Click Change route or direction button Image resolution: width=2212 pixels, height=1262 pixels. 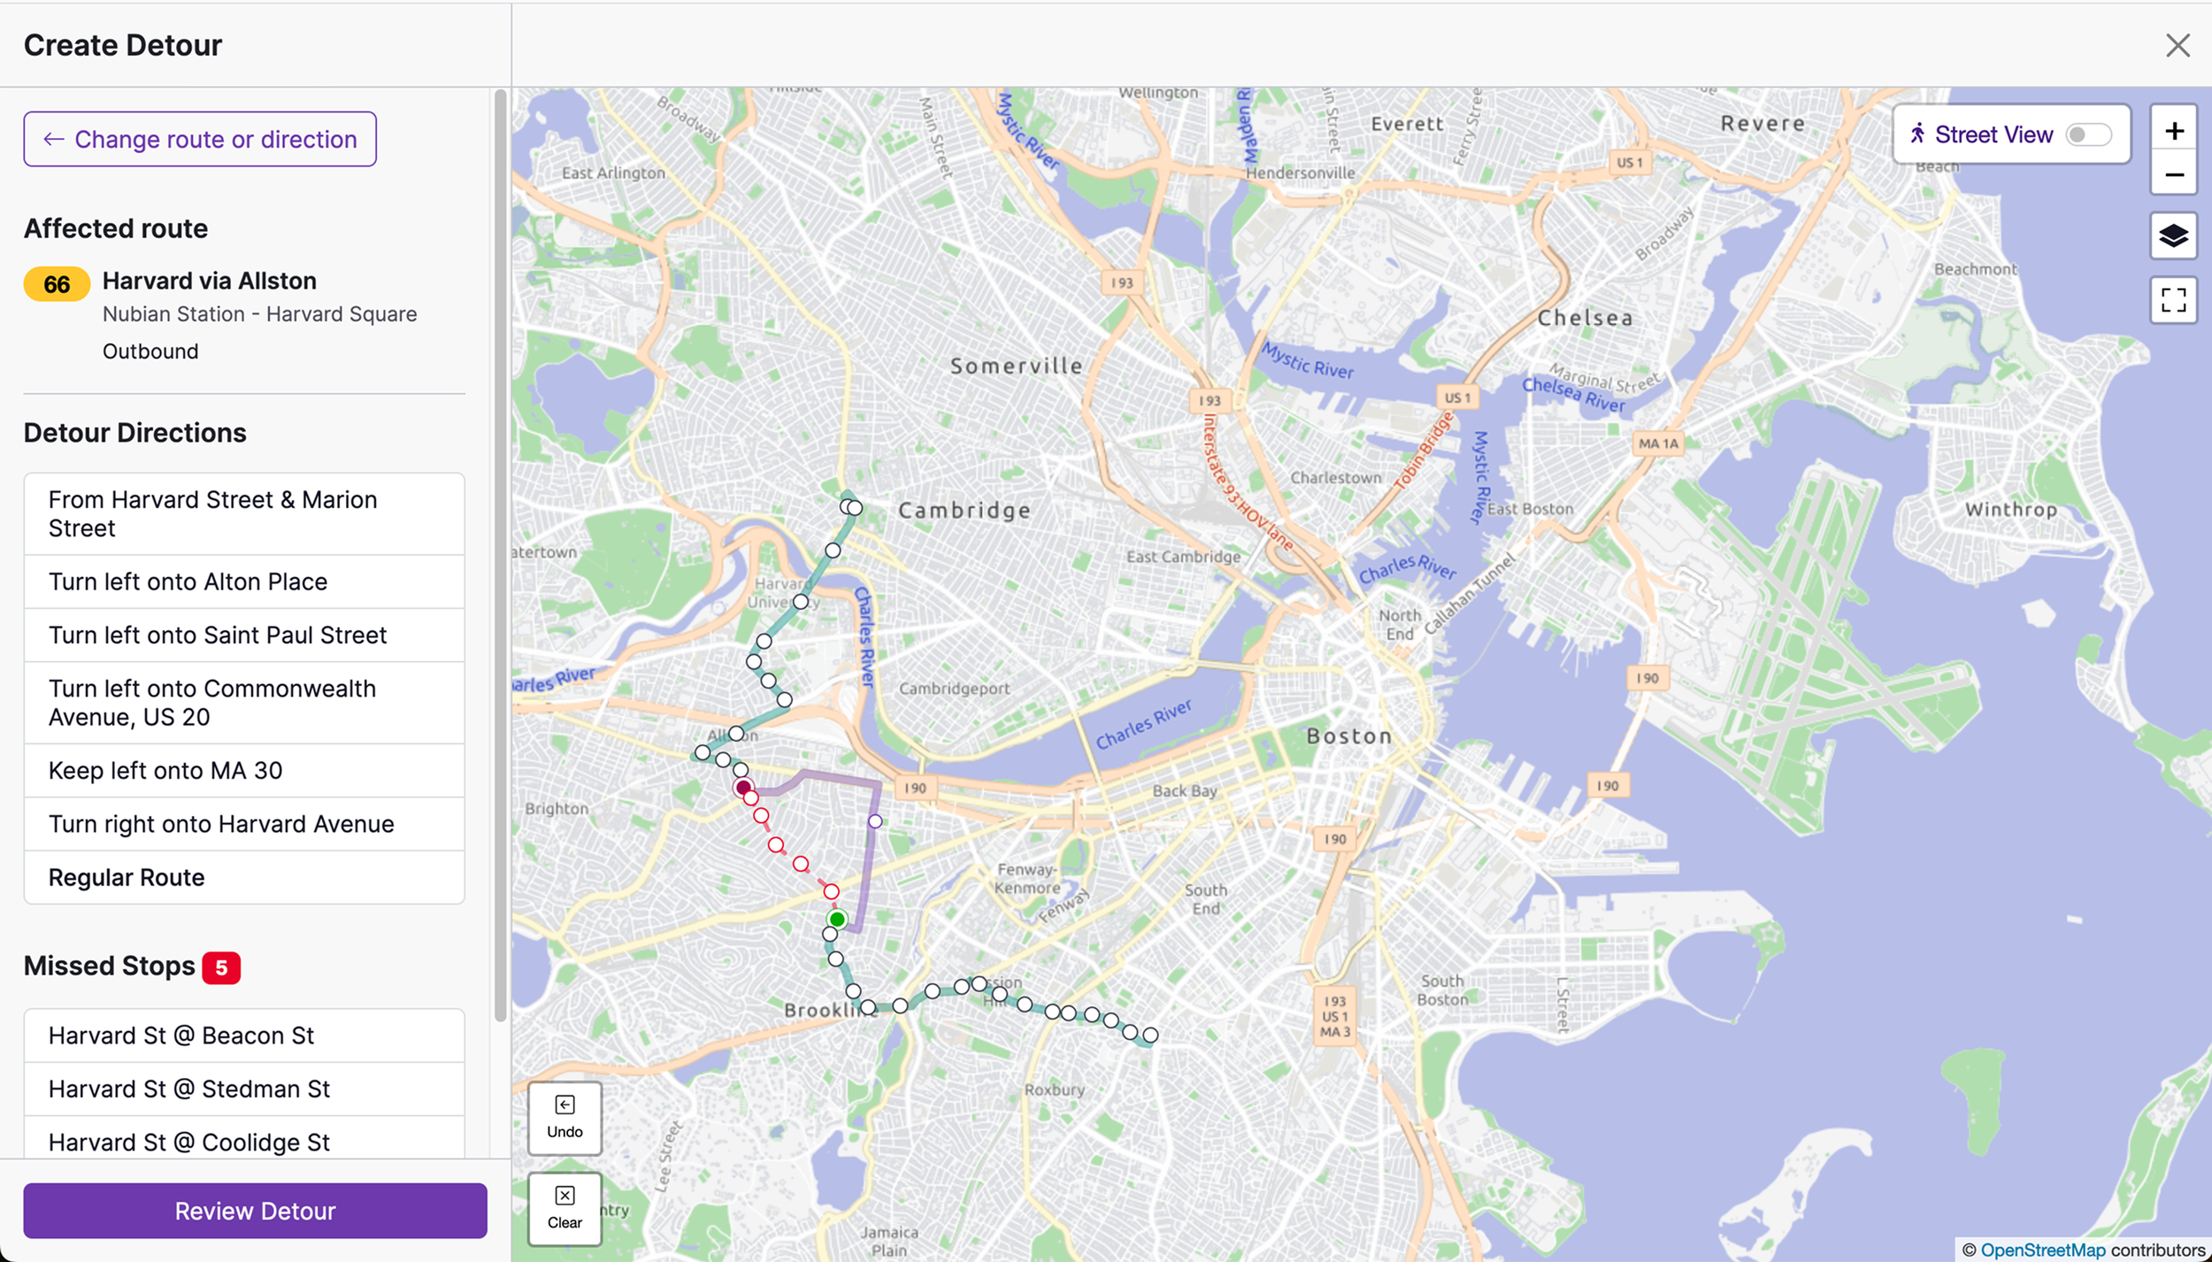coord(200,139)
